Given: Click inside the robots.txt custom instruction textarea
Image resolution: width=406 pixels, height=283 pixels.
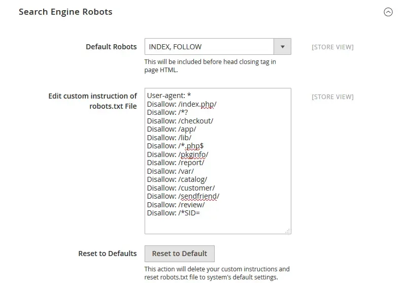Looking at the screenshot, I should (218, 161).
